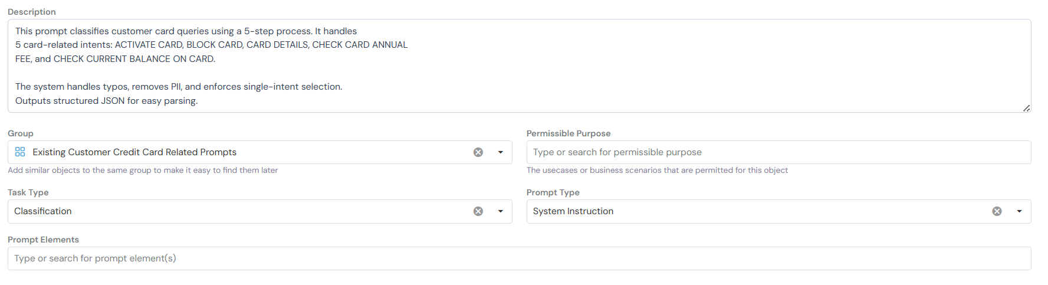Click the Task Type label
Image resolution: width=1048 pixels, height=285 pixels.
(28, 192)
